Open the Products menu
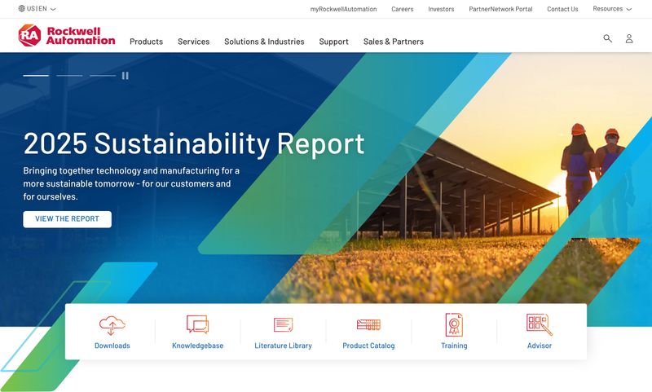 point(147,42)
